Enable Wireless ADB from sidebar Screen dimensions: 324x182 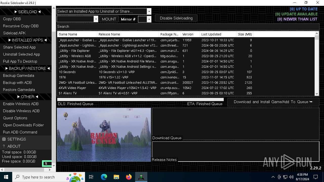(26, 104)
